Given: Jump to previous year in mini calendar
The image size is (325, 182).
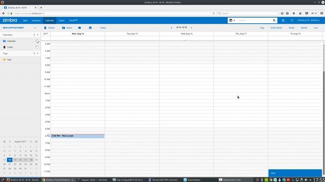Looking at the screenshot, I should tap(4, 142).
